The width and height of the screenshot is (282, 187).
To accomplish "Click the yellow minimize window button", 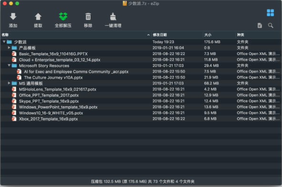I will point(11,3).
